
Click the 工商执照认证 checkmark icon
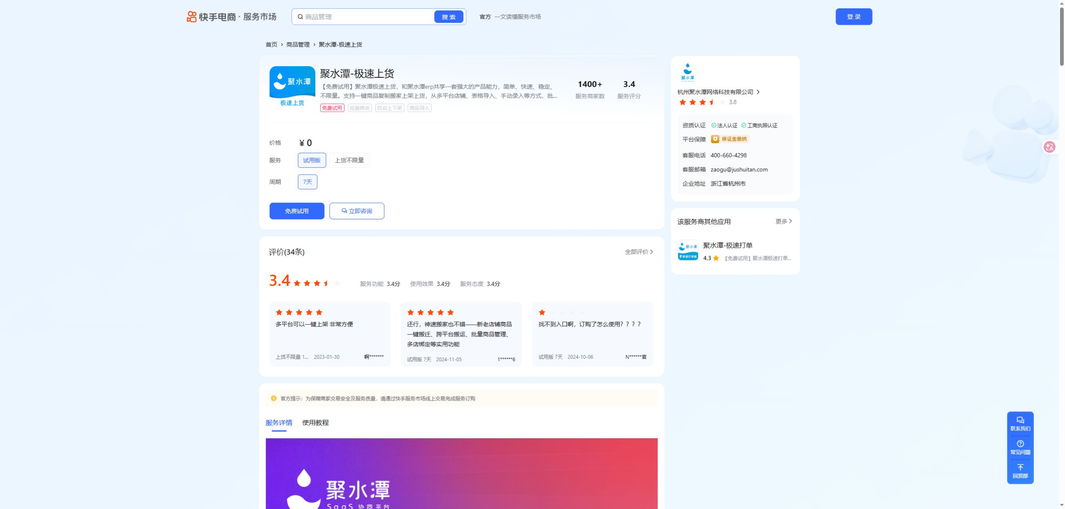(x=744, y=126)
